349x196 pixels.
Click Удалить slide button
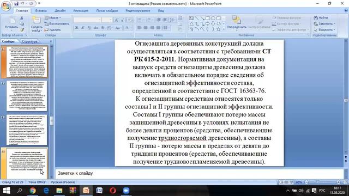tap(53, 29)
